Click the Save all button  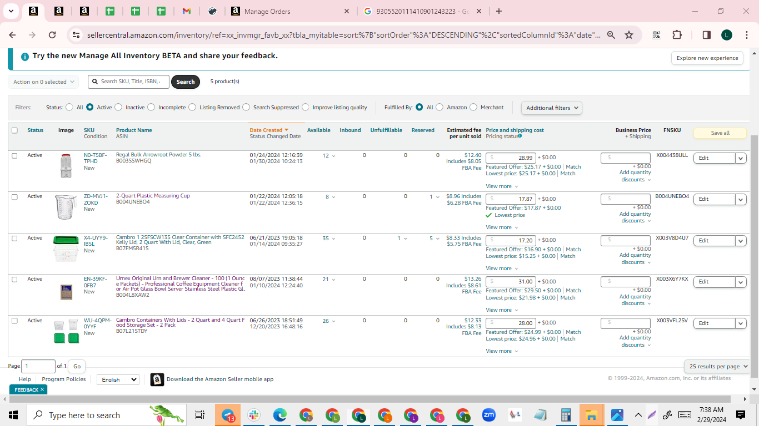point(720,133)
